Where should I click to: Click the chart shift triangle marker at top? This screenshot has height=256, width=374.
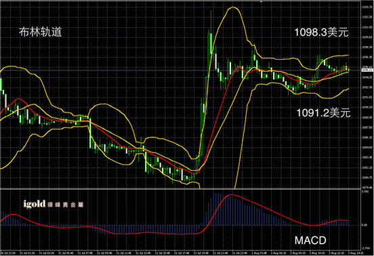(262, 1)
